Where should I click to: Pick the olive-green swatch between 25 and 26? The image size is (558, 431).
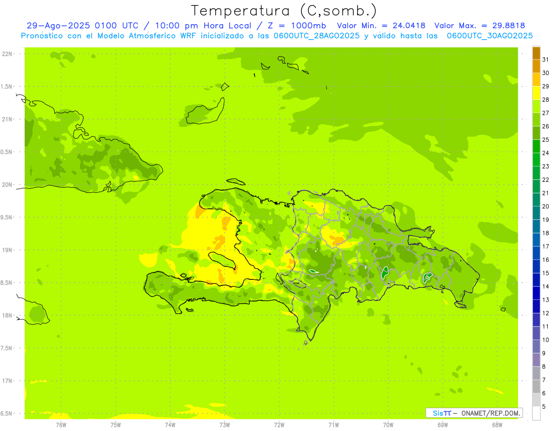[536, 133]
